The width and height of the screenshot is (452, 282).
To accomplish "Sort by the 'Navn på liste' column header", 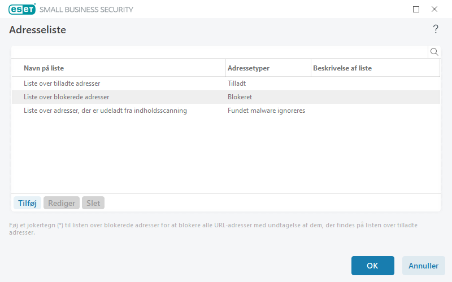I will click(44, 68).
